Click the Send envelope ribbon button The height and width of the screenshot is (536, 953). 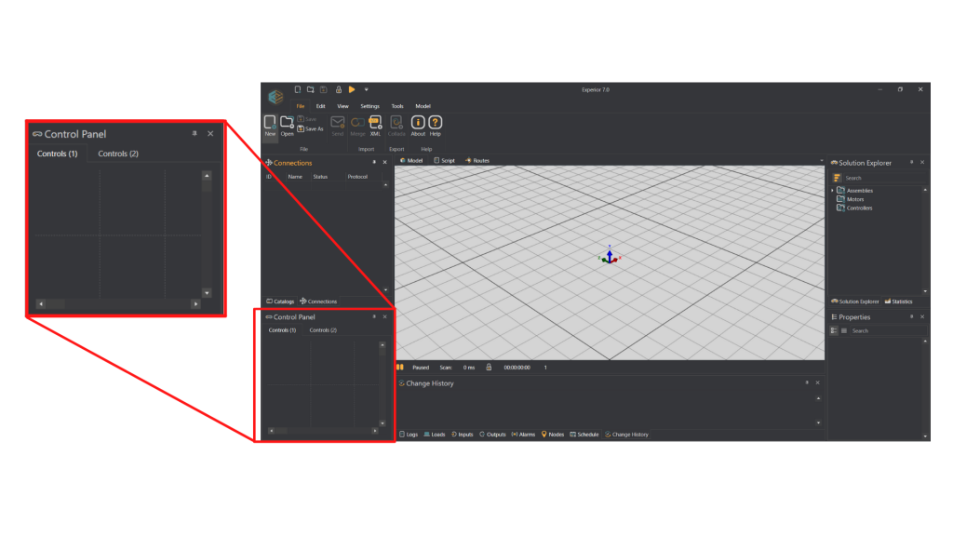(x=337, y=126)
